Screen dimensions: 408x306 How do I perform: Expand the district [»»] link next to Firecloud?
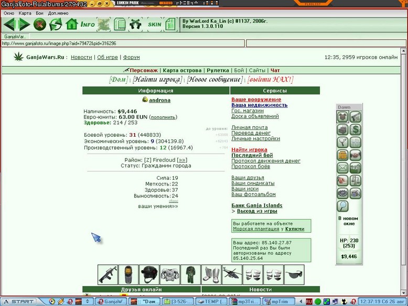tap(182, 160)
